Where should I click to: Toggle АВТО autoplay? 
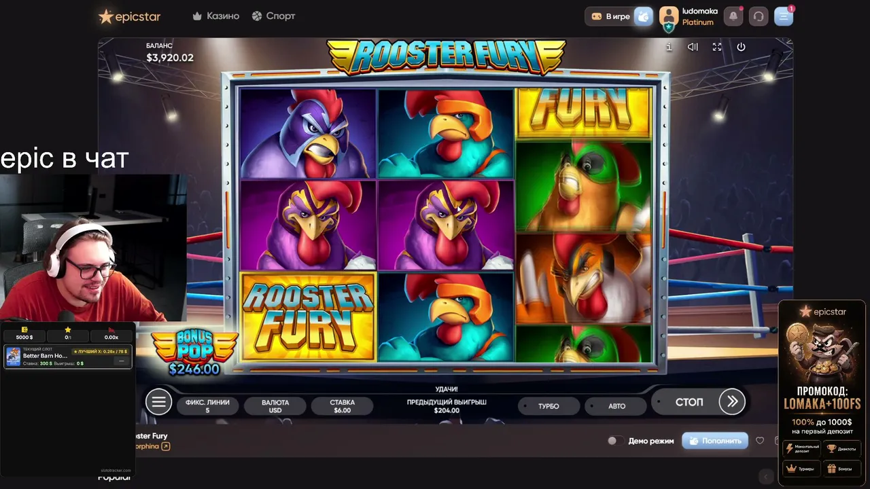pyautogui.click(x=616, y=406)
